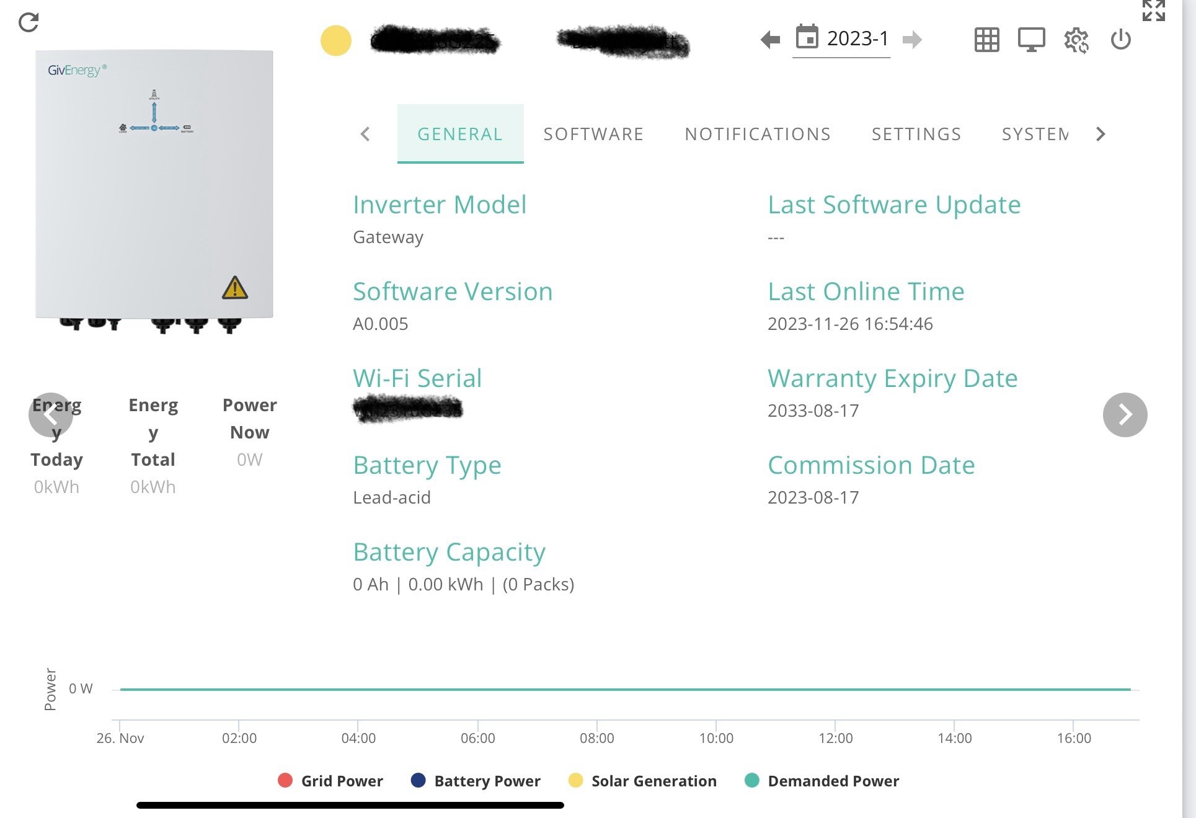Screen dimensions: 1196x818
Task: Click the warning triangle on the inverter
Action: [235, 288]
